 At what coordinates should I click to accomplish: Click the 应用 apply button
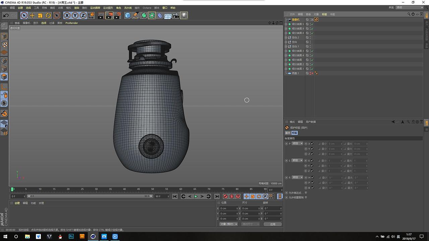(x=272, y=224)
